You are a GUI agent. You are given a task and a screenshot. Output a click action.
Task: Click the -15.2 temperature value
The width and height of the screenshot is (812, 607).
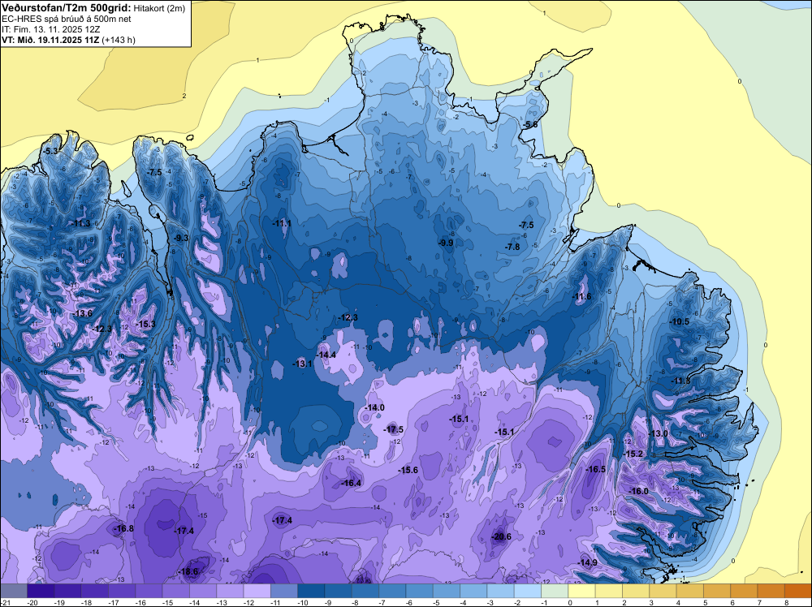[x=633, y=454]
